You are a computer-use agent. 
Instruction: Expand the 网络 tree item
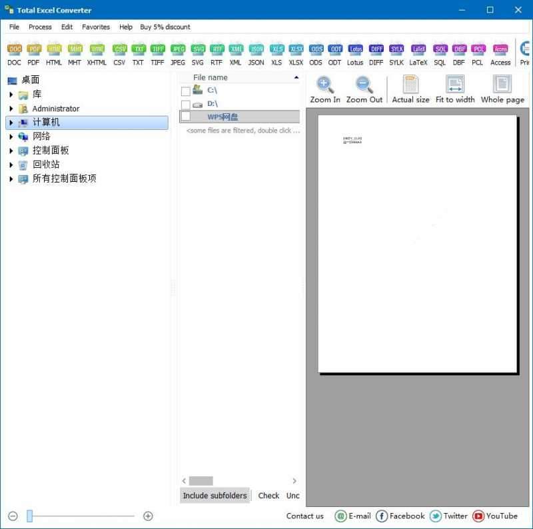[x=10, y=136]
